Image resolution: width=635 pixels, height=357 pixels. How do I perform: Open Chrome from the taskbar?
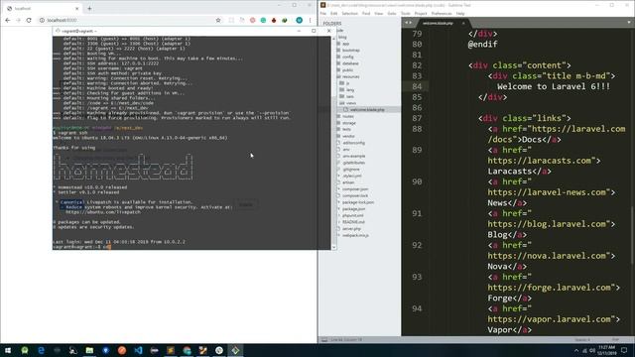[187, 350]
